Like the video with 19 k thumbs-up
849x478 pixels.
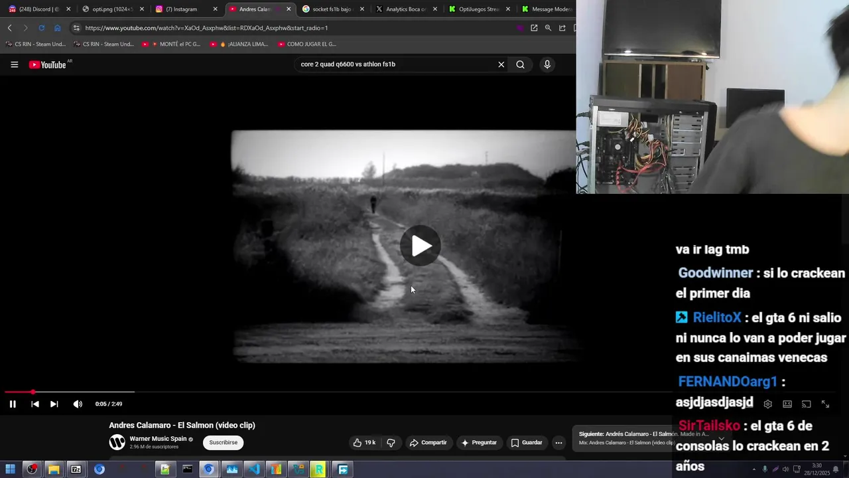pyautogui.click(x=364, y=442)
